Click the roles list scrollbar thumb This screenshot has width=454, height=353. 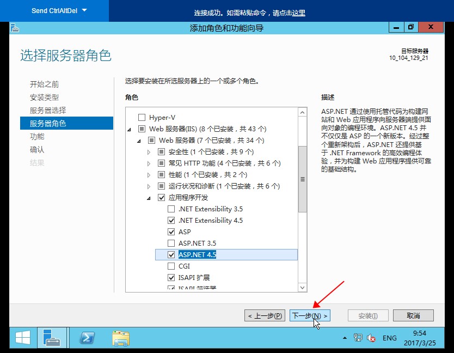click(x=303, y=179)
